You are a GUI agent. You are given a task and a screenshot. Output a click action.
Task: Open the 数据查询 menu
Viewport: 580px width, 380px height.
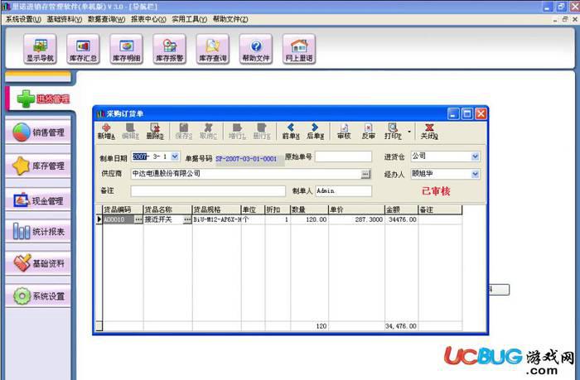coord(107,19)
